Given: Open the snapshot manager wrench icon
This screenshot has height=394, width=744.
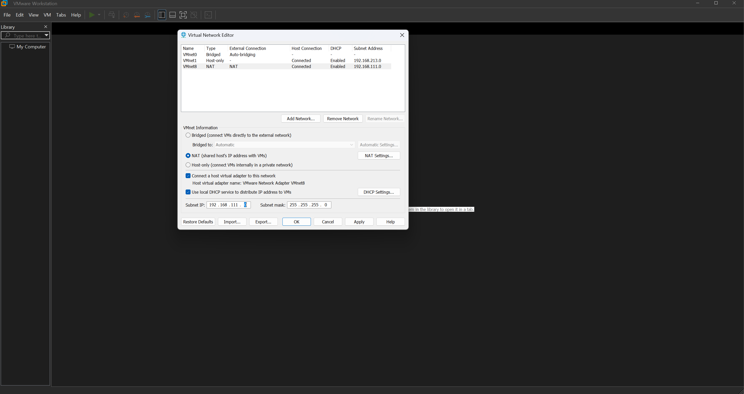Looking at the screenshot, I should tap(148, 15).
